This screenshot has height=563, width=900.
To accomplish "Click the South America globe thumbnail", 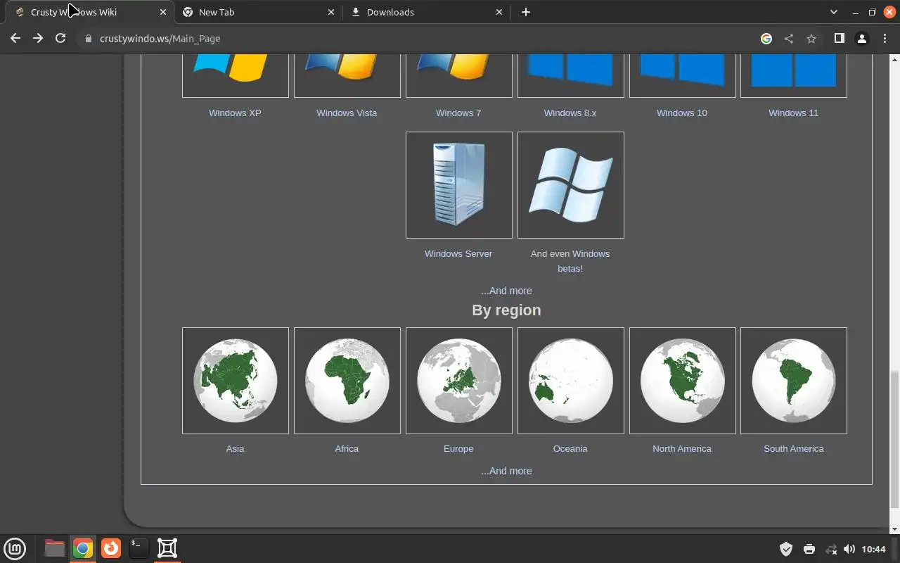I will pyautogui.click(x=794, y=381).
